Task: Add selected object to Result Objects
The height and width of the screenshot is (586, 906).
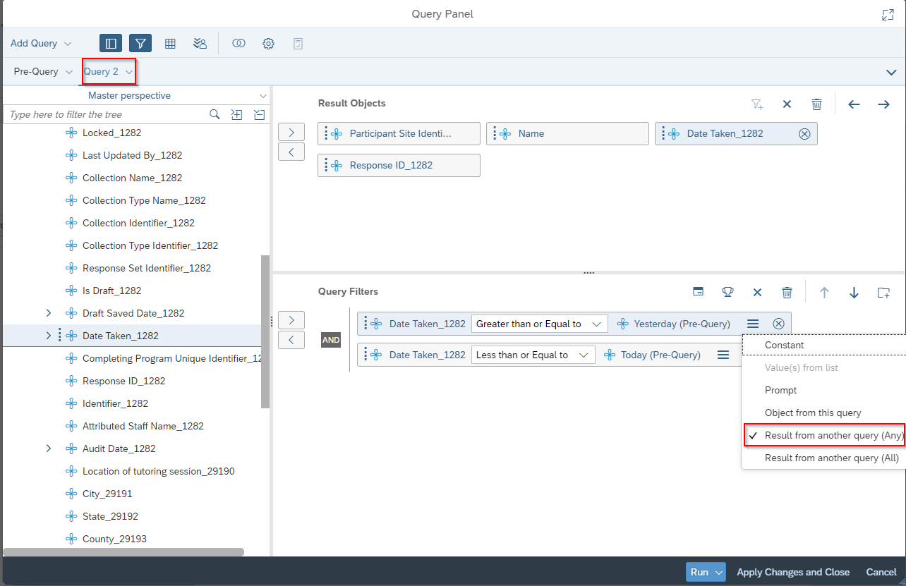Action: click(x=291, y=132)
